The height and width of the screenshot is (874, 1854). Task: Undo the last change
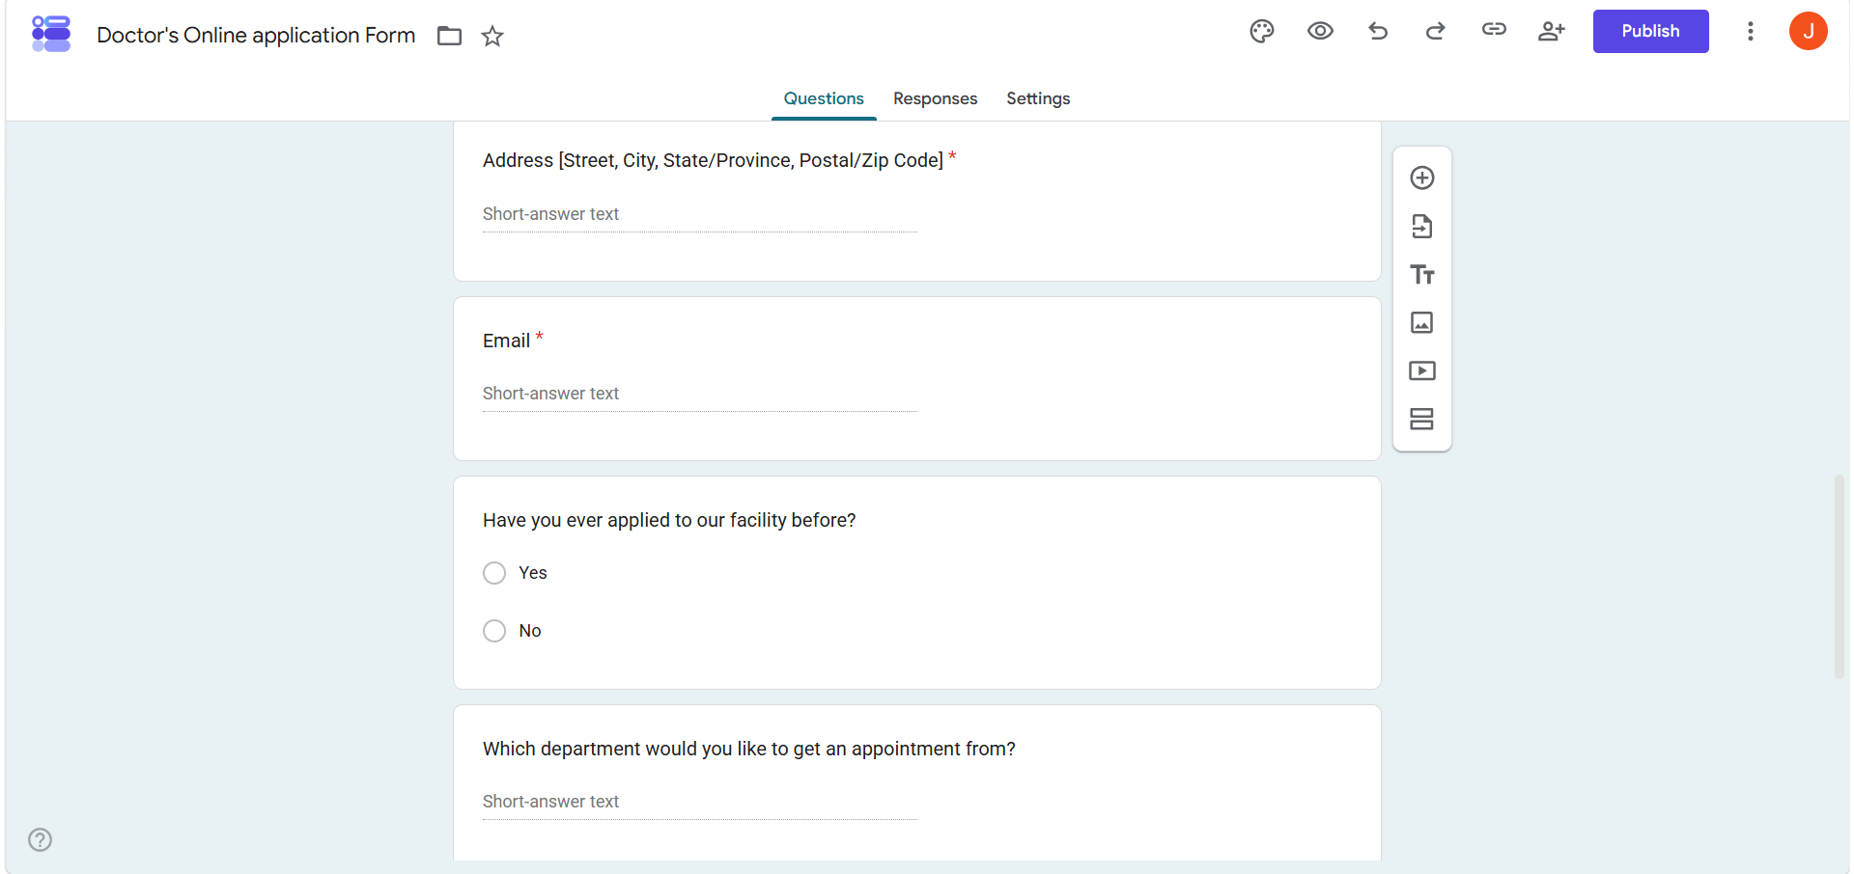pos(1378,31)
